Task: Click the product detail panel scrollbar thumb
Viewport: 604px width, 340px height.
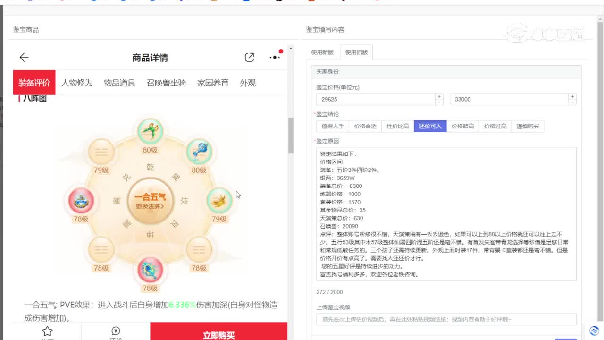Action: [291, 135]
